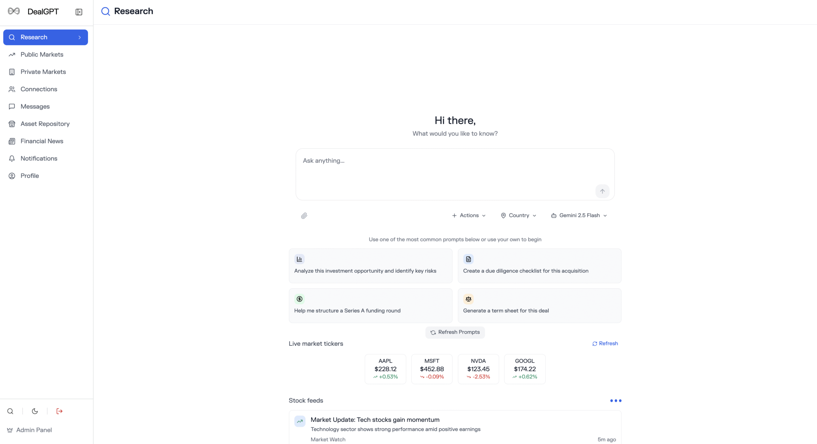Select the Series A funding prompt
The image size is (817, 444).
point(370,306)
